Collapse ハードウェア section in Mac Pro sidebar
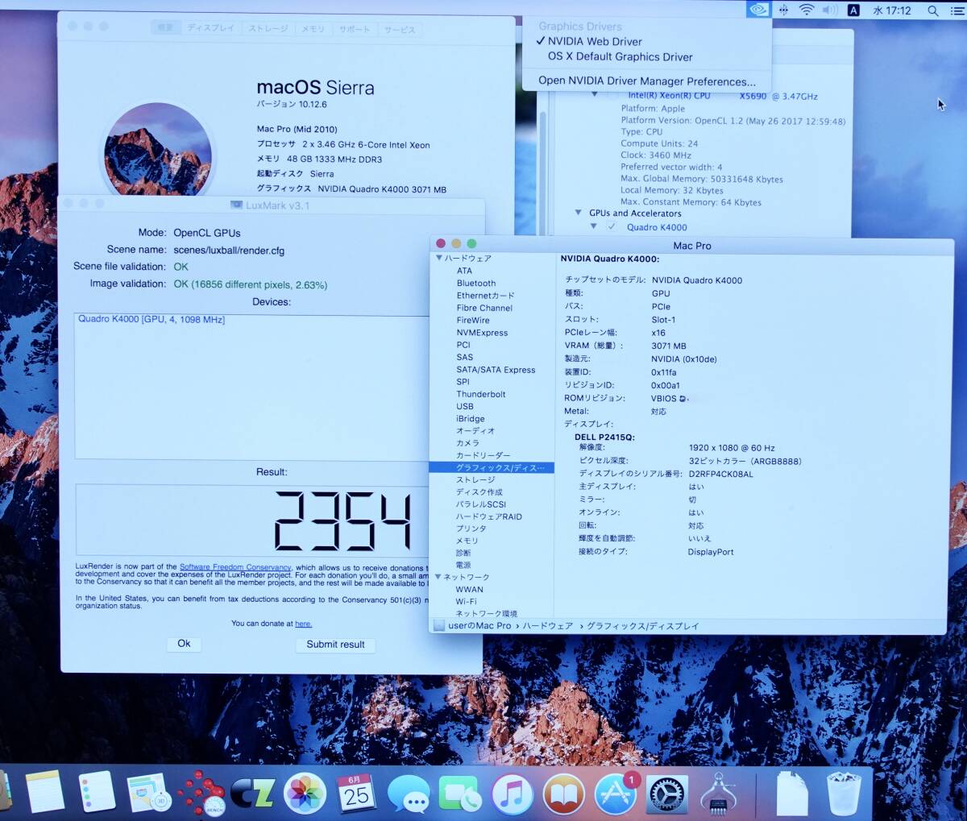 pyautogui.click(x=439, y=258)
